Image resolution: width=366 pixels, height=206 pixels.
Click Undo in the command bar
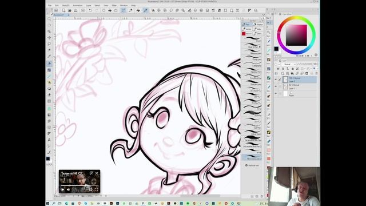point(90,10)
